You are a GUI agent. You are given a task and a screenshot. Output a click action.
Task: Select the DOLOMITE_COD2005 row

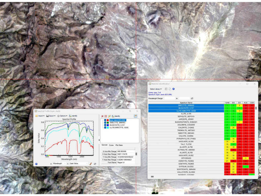point(186,125)
